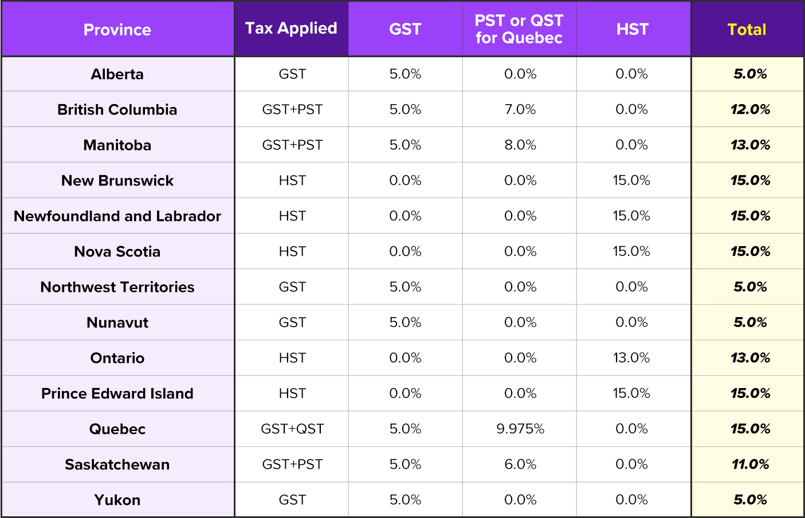Click the New Brunswick province cell

pos(117,181)
